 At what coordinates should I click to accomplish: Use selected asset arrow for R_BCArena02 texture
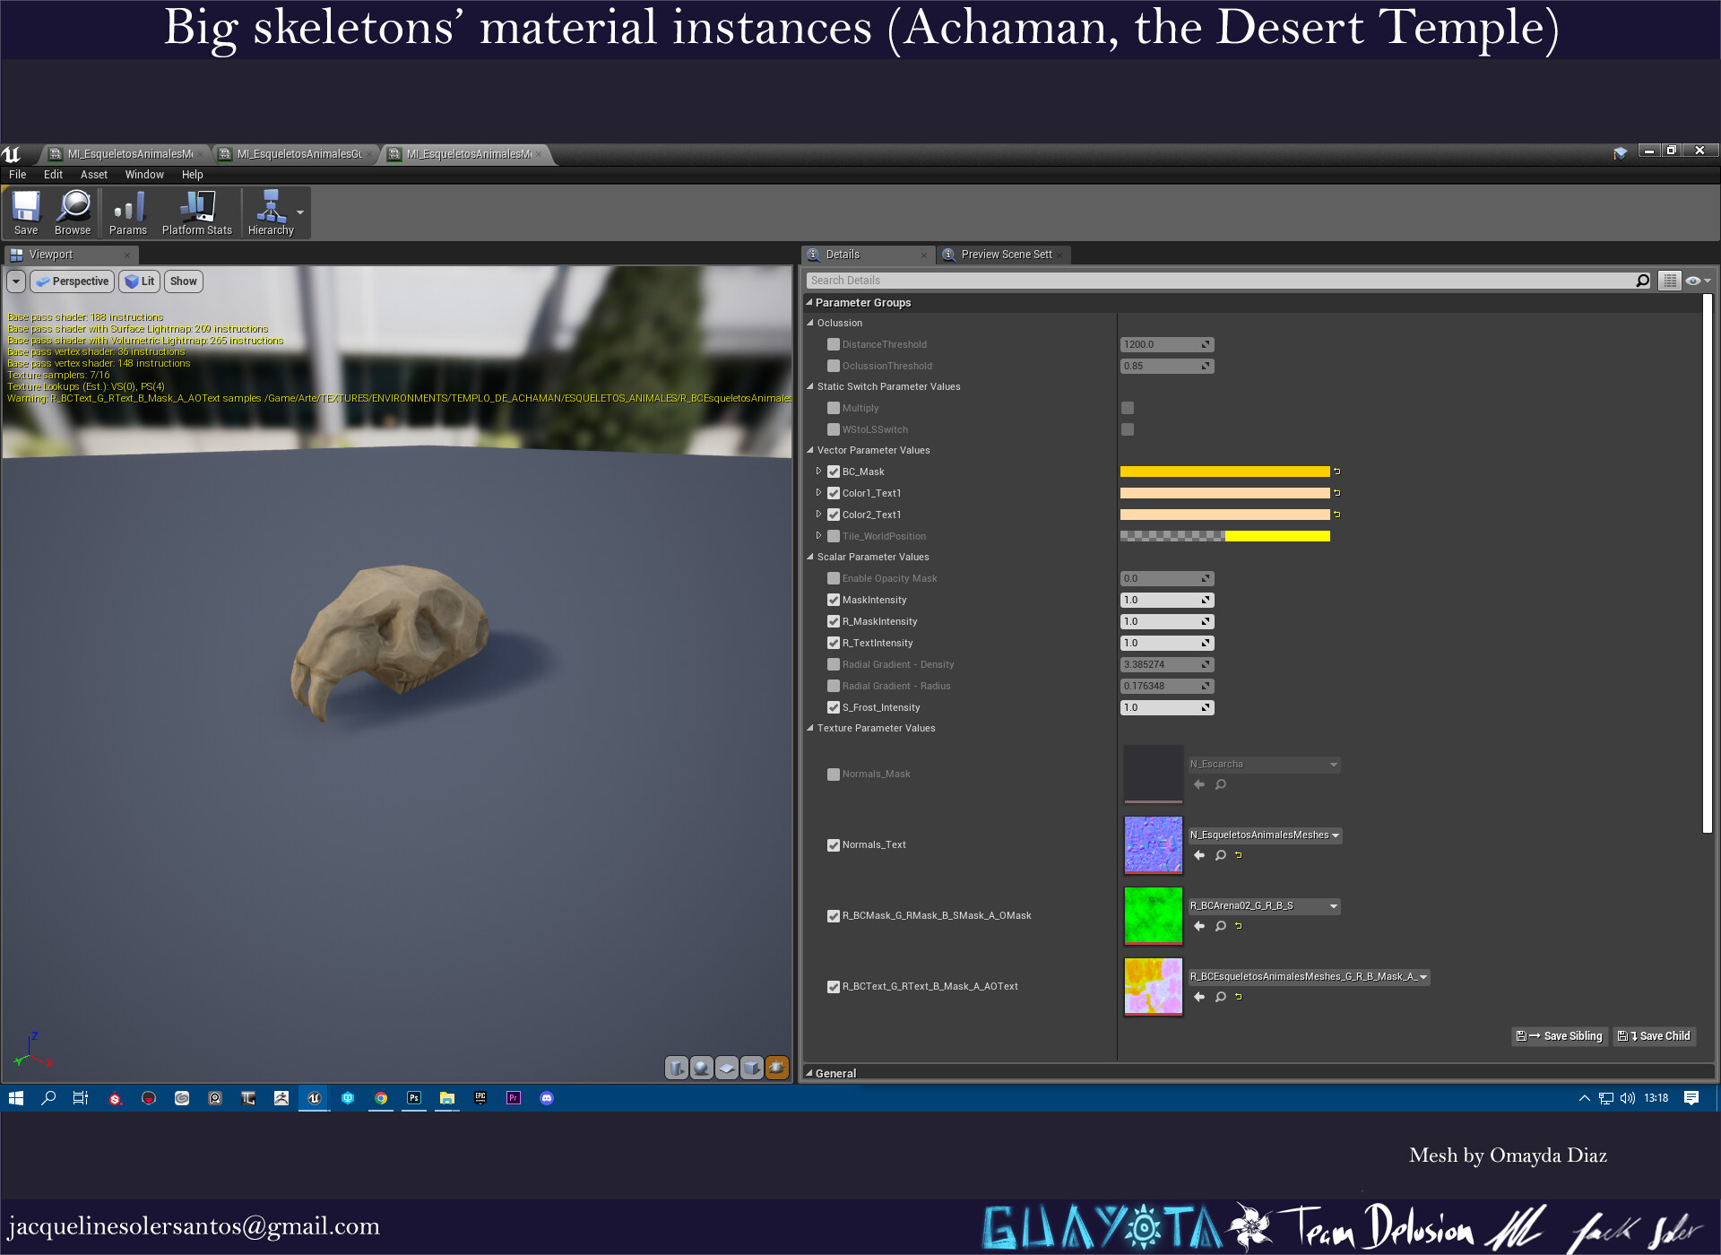[1199, 926]
